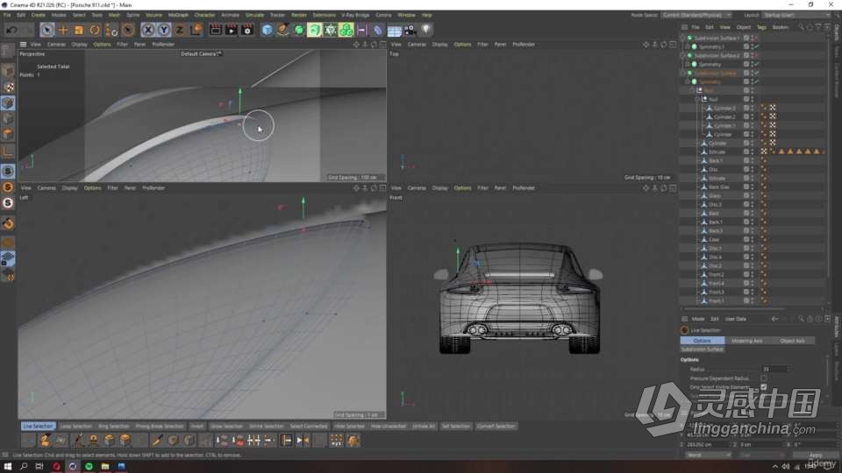Open Perspective viewport Cameras menu
The width and height of the screenshot is (842, 473).
[56, 45]
